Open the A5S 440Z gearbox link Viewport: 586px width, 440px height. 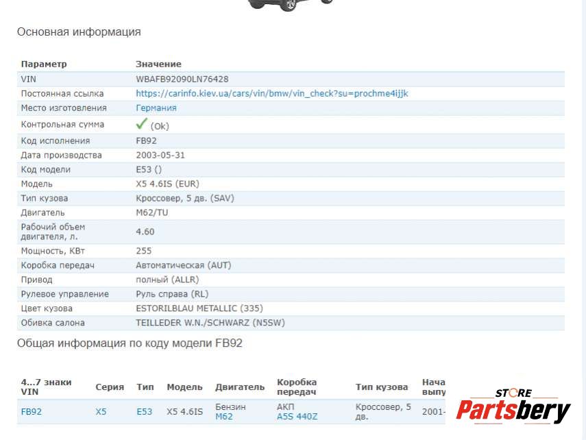[x=297, y=416]
